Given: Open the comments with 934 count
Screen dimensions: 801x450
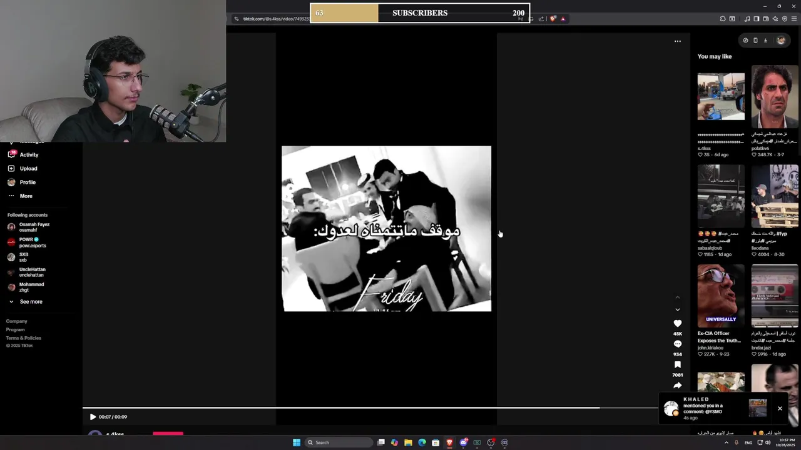Looking at the screenshot, I should pyautogui.click(x=677, y=344).
